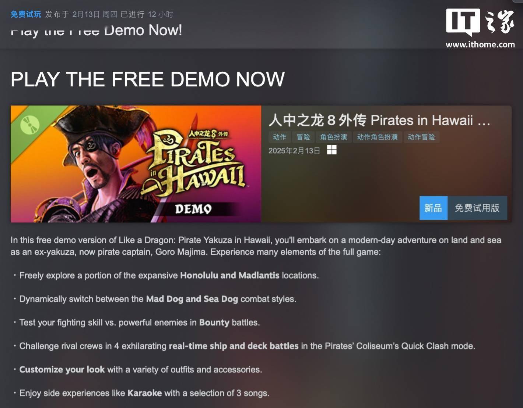Click the Play the Free Demo Now! headline
The width and height of the screenshot is (523, 408).
[x=96, y=30]
